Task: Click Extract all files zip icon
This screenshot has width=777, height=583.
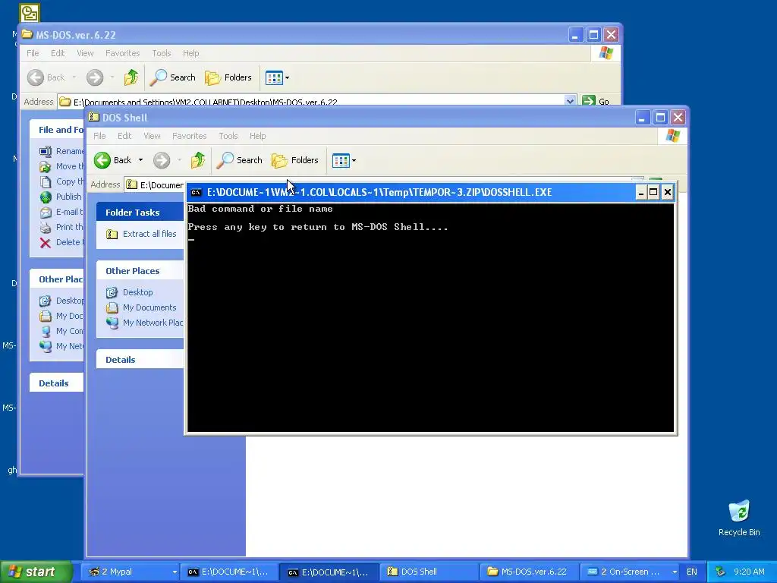Action: click(112, 234)
